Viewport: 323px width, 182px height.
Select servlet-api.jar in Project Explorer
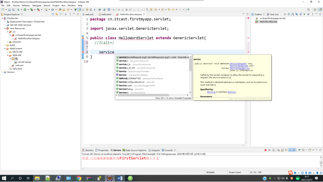pos(23,62)
